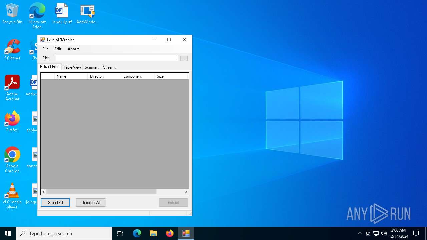Click the File path input field
This screenshot has height=240, width=427.
[117, 58]
